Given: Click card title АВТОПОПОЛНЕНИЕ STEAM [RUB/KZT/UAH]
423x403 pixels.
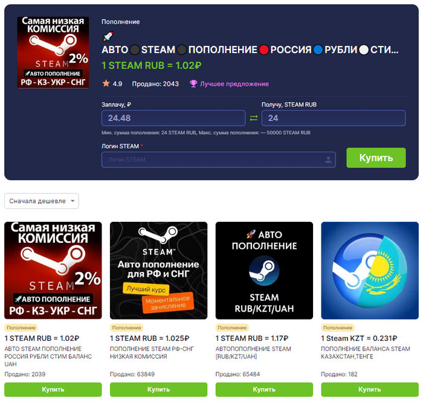Looking at the screenshot, I should click(253, 353).
